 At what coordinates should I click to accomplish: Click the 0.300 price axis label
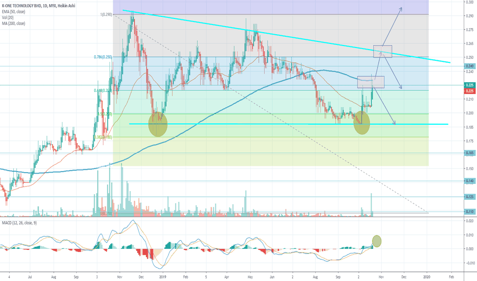coord(470,2)
